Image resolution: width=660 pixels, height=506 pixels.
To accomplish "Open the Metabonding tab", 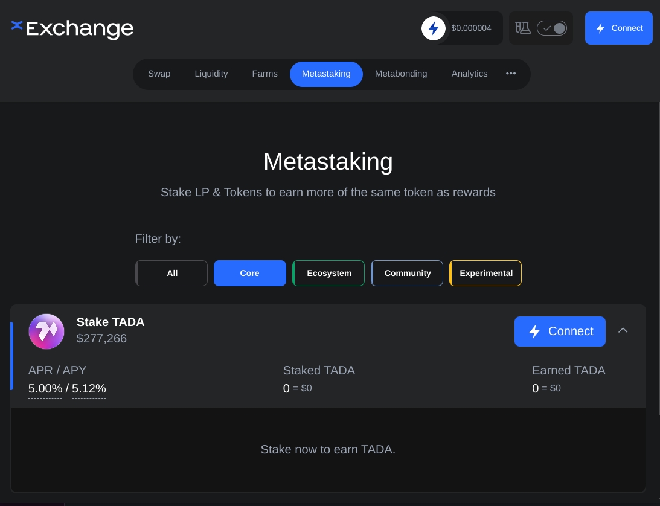I will pyautogui.click(x=401, y=74).
